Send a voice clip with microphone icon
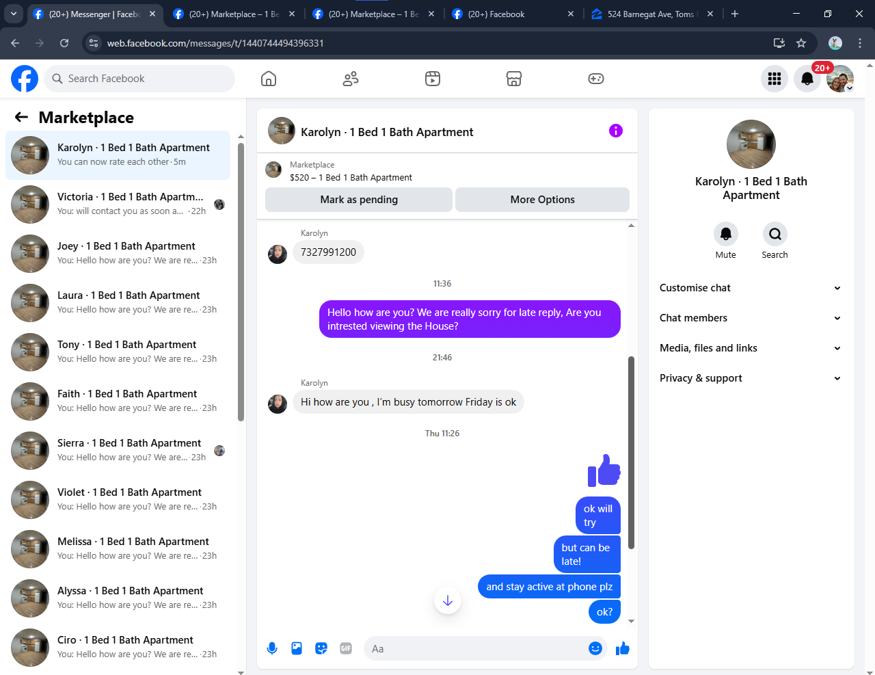 coord(272,648)
